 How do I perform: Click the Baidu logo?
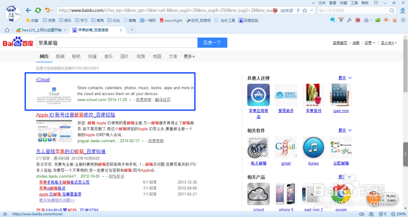click(x=18, y=42)
